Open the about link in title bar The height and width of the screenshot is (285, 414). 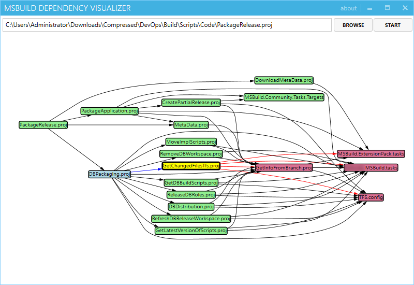tap(348, 8)
